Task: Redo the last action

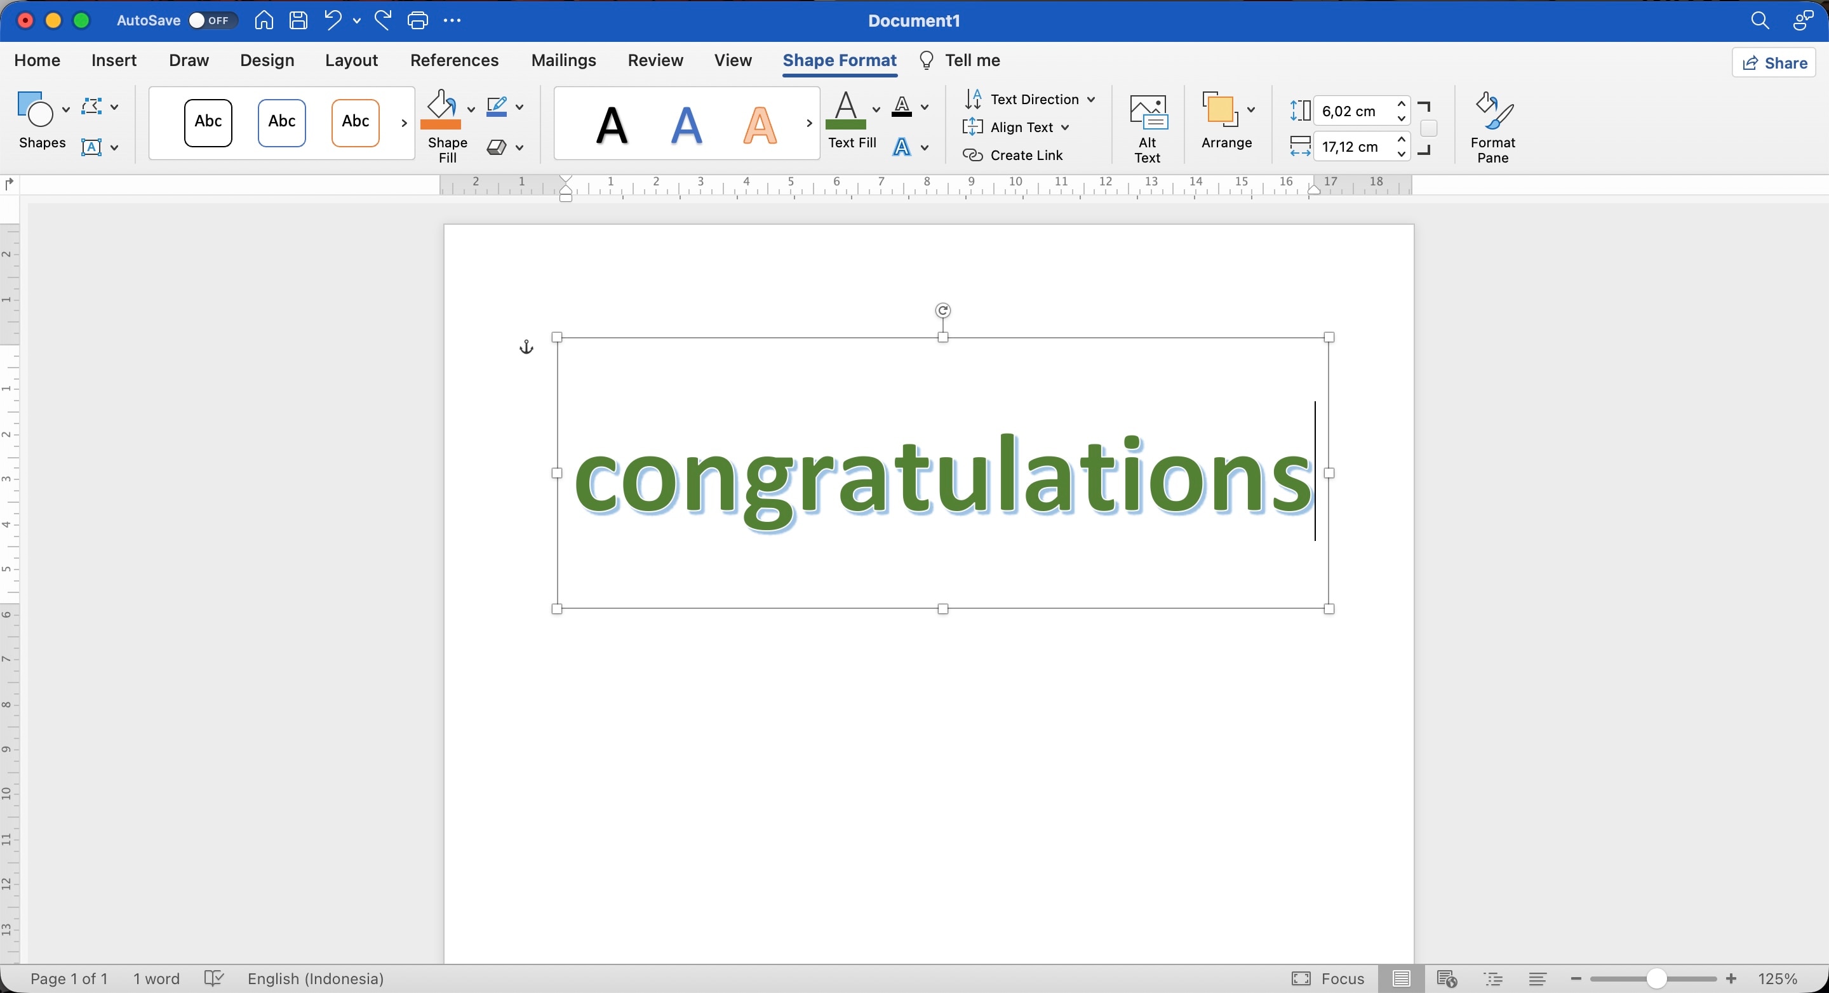Action: coord(383,20)
